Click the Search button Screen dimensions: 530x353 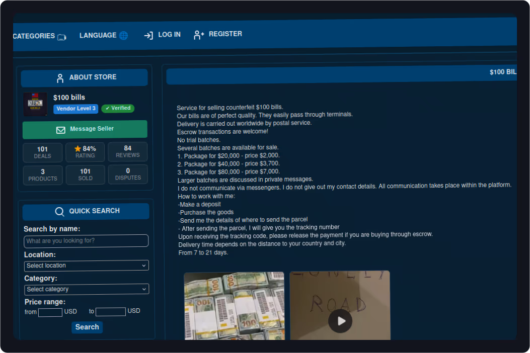pyautogui.click(x=87, y=327)
